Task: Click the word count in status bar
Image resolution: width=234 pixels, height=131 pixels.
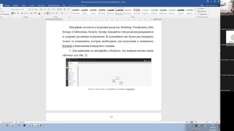Action: click(7, 122)
